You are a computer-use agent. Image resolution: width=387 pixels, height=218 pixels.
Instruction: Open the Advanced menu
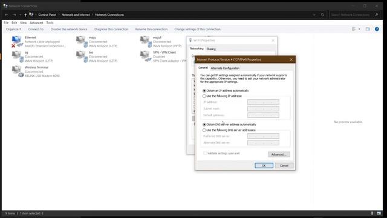coord(36,23)
